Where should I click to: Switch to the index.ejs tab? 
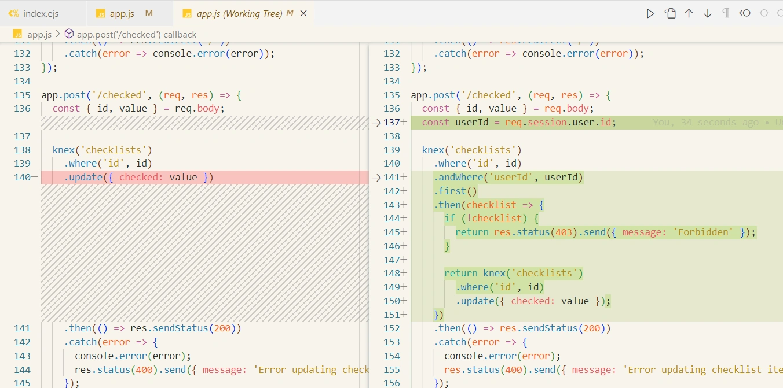(x=41, y=13)
